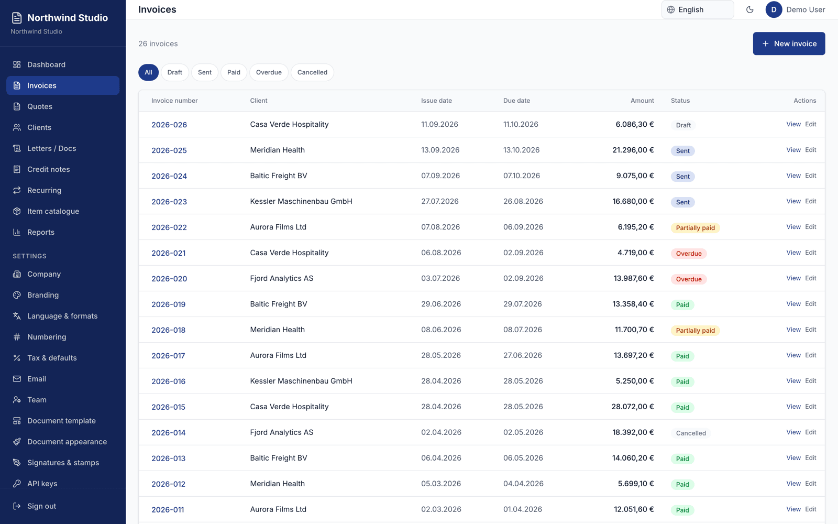838x524 pixels.
Task: Click the Reports chart icon
Action: click(x=17, y=232)
